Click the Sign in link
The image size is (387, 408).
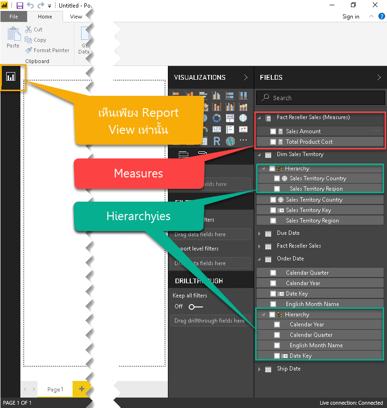coord(350,16)
